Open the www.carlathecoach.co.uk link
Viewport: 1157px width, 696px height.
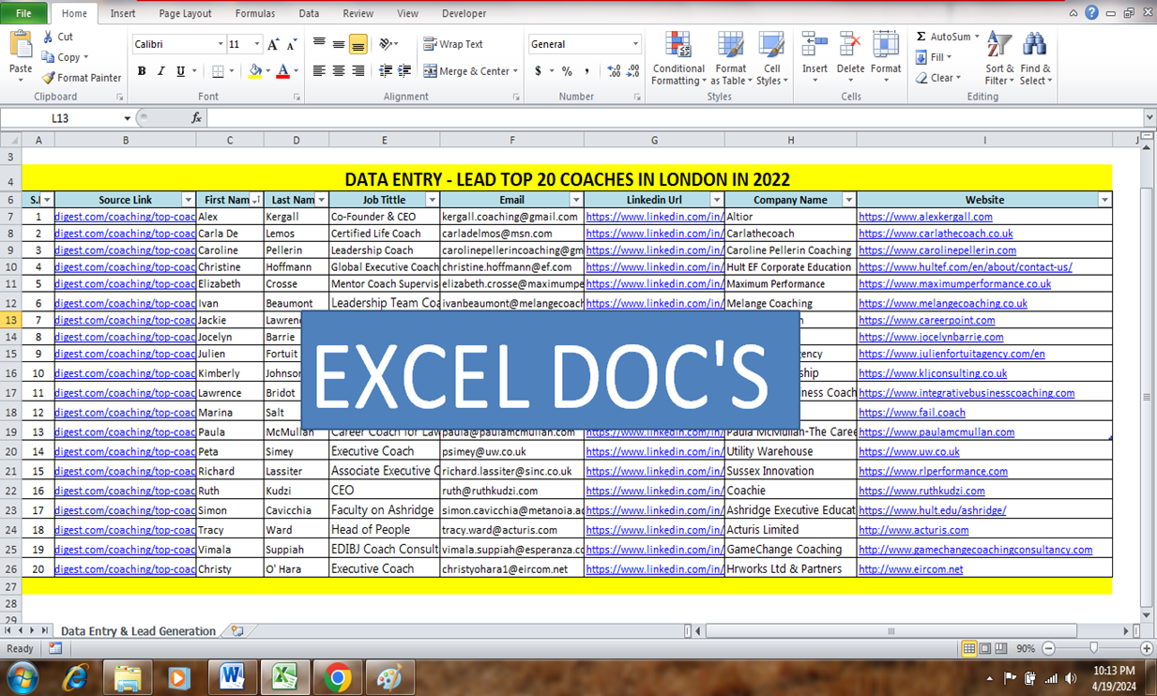coord(936,234)
